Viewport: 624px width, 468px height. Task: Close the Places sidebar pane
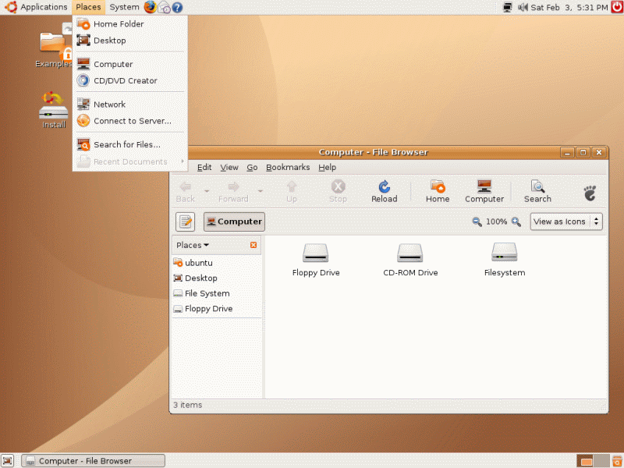click(x=253, y=245)
